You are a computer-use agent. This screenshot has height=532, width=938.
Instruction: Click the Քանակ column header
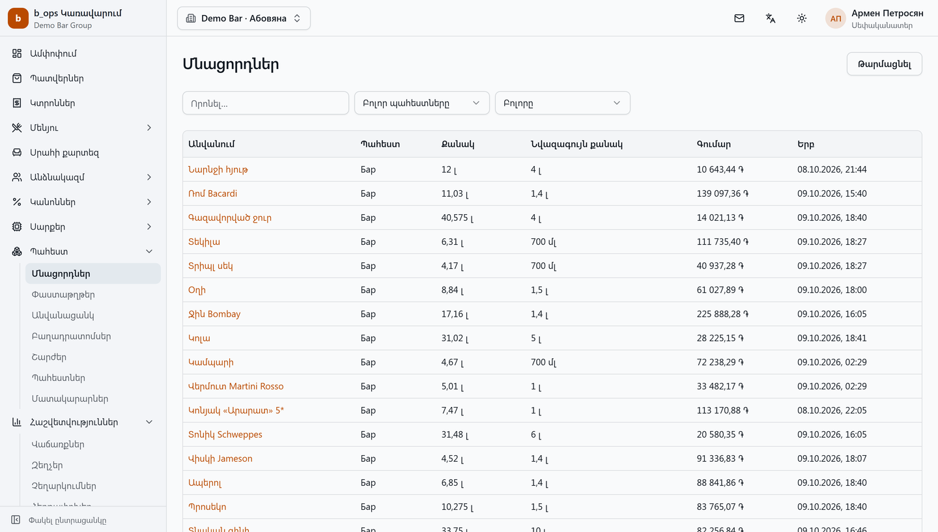click(458, 144)
